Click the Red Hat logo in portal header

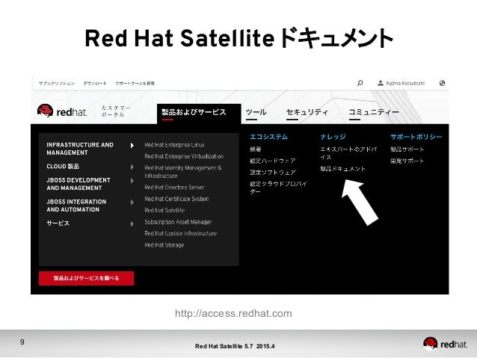(x=62, y=111)
